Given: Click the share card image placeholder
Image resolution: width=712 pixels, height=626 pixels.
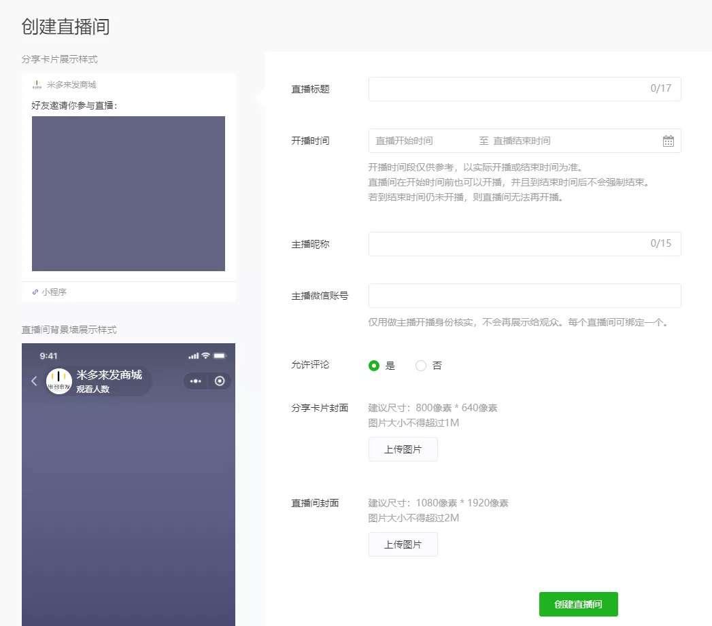Looking at the screenshot, I should [x=128, y=192].
